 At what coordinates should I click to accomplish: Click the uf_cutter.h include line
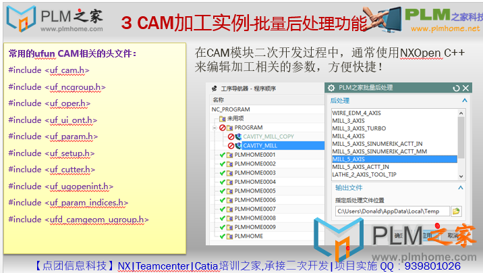click(52, 170)
